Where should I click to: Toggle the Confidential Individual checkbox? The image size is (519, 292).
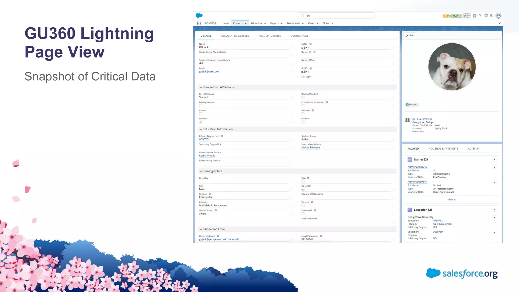(303, 106)
